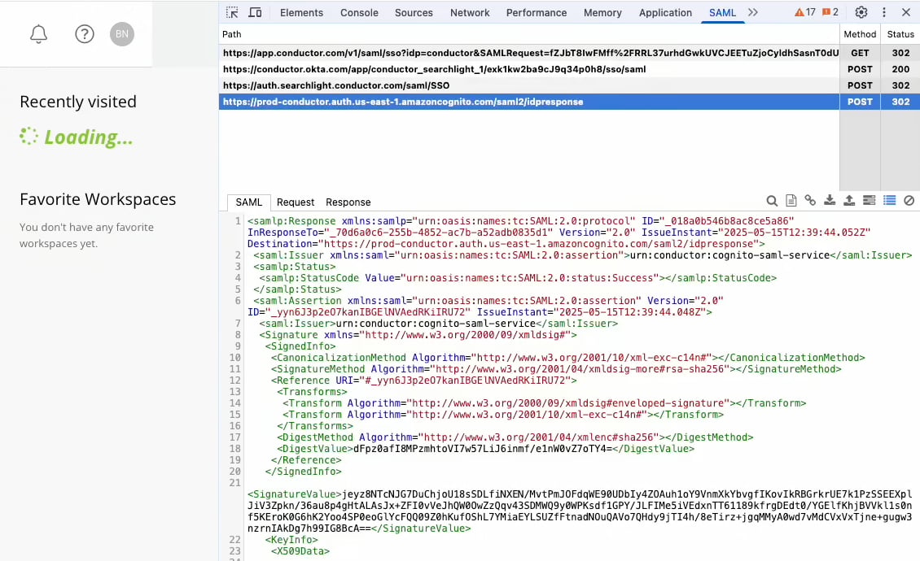Select the auth.searchlight.conductor.com saml/SSO row
Screen dimensions: 920x561
569,85
